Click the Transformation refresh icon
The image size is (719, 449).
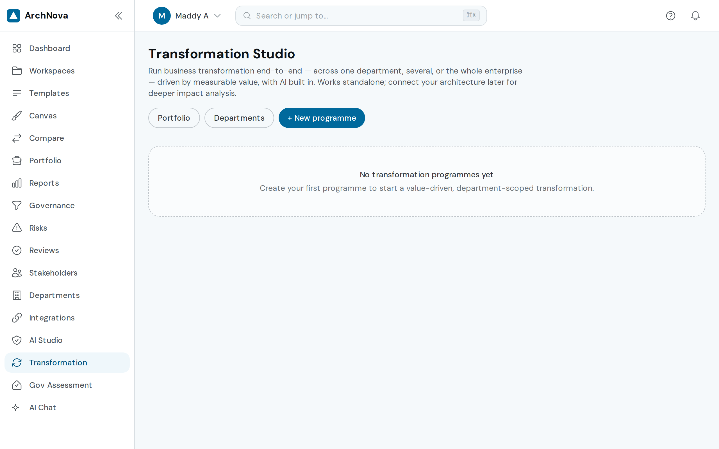click(x=17, y=363)
